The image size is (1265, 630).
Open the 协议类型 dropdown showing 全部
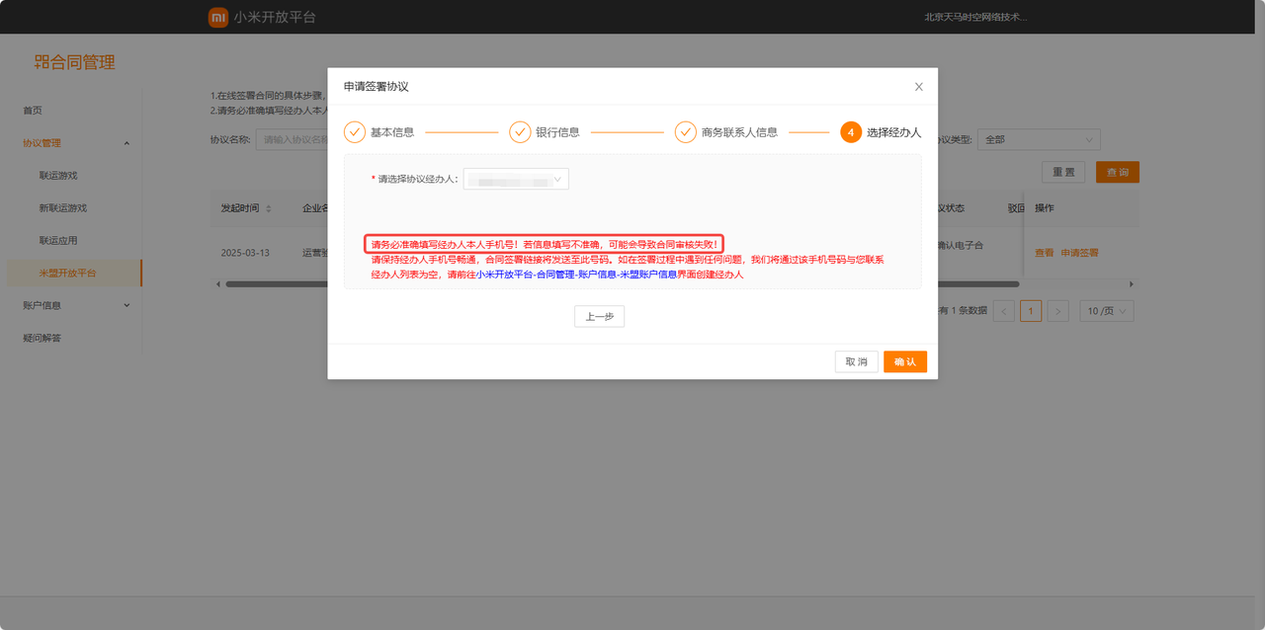(1039, 140)
